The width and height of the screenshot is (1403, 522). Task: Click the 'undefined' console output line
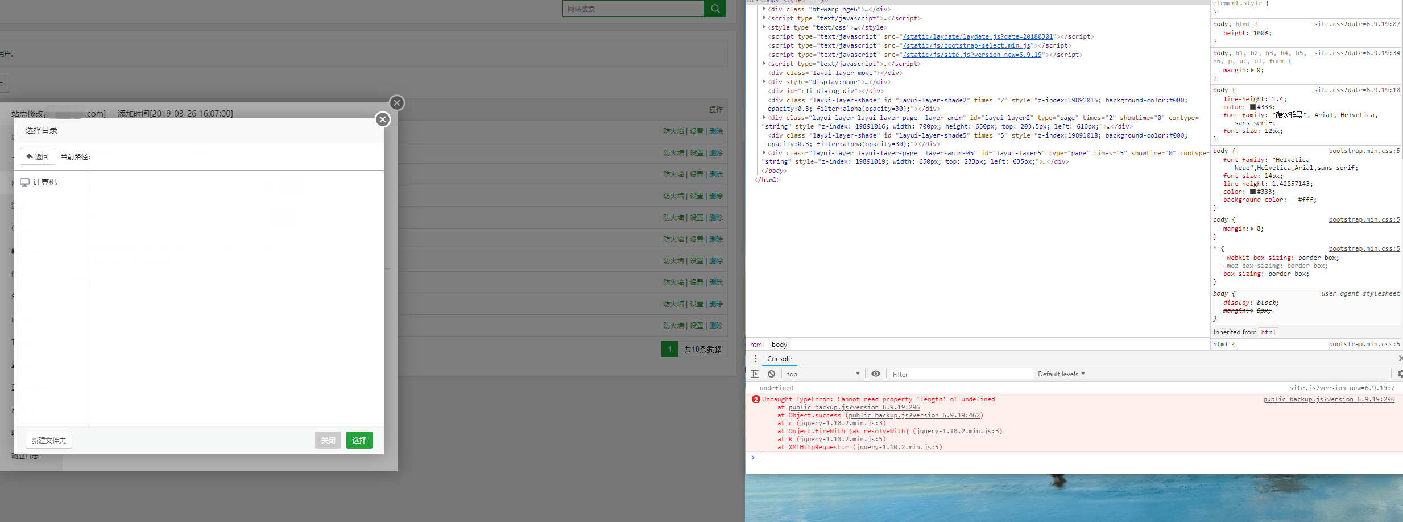click(776, 388)
